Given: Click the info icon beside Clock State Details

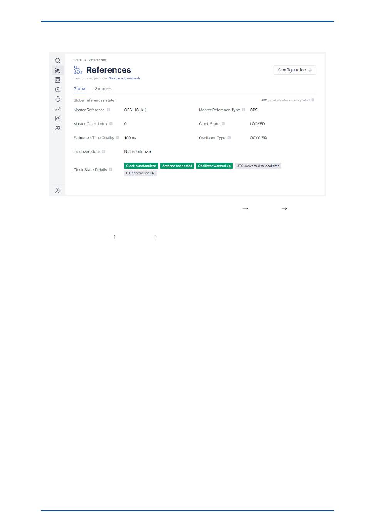Looking at the screenshot, I should (111, 169).
